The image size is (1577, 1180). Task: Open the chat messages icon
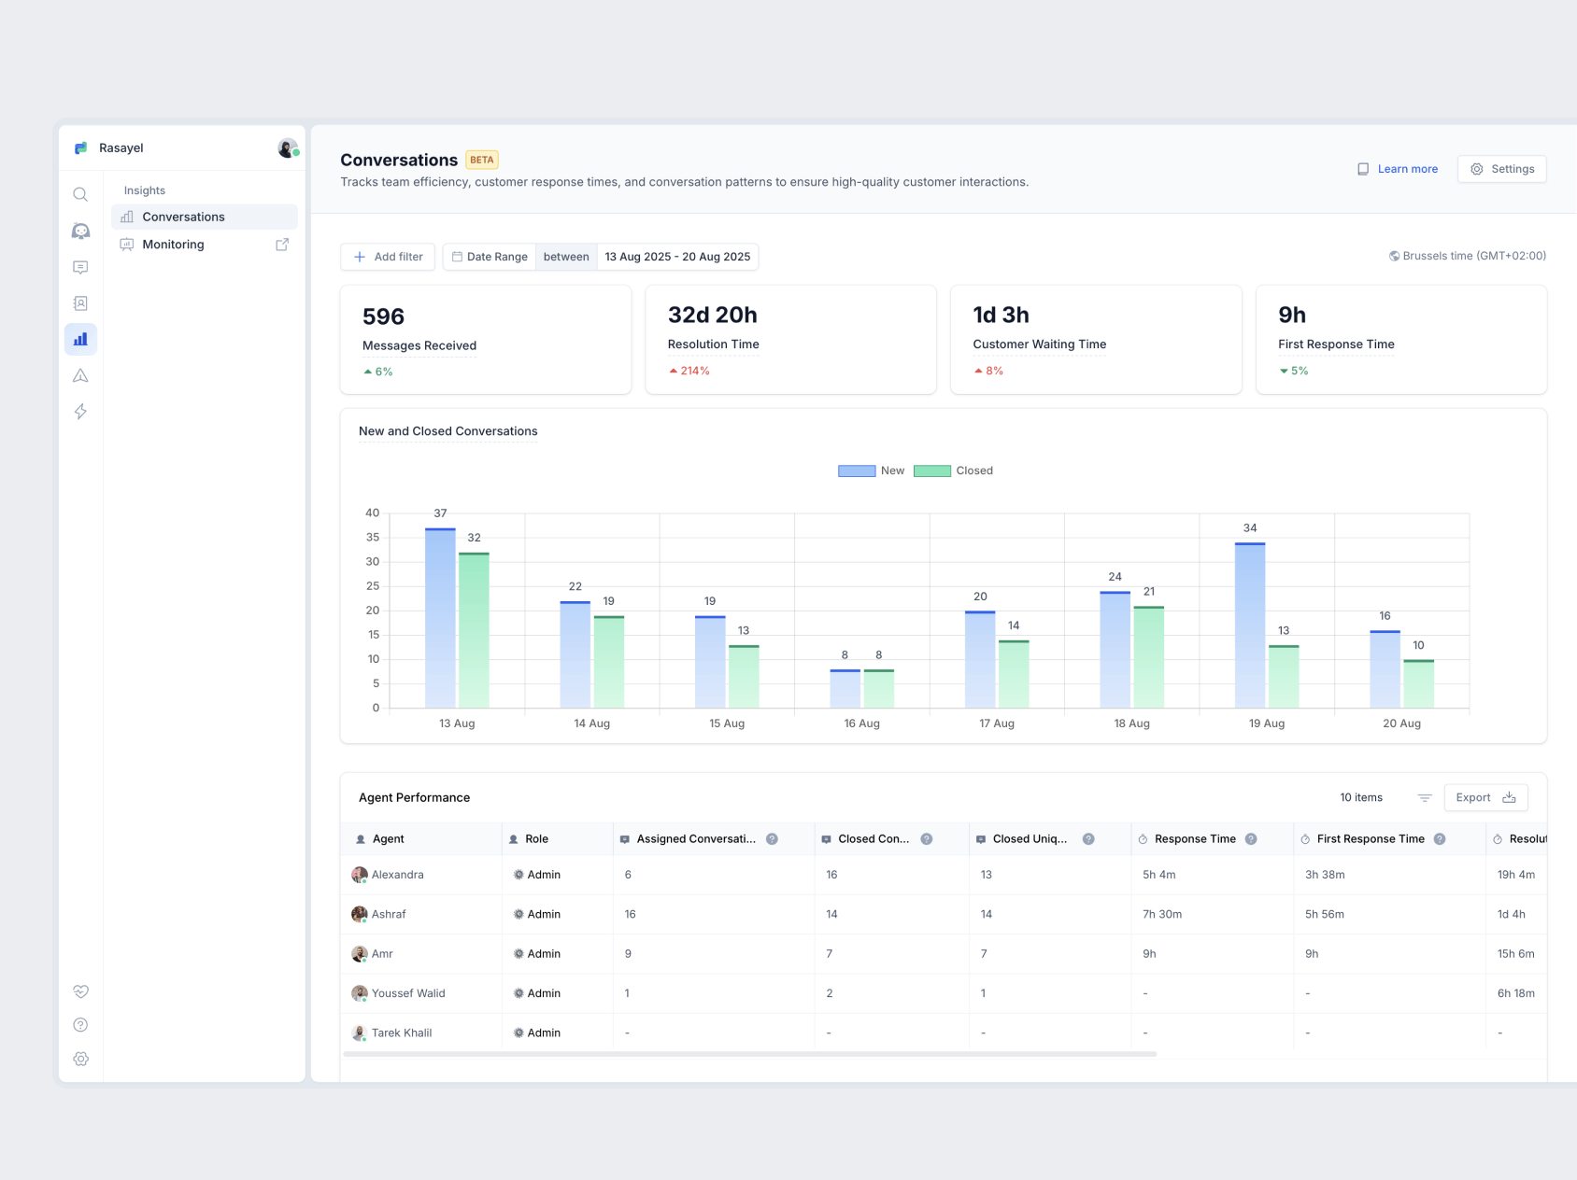[x=80, y=267]
